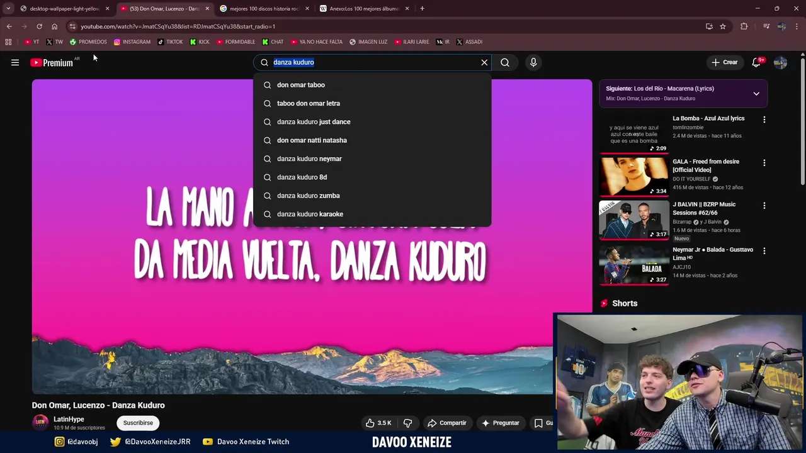Open options for GALA Freed from desire video
This screenshot has width=806, height=453.
pyautogui.click(x=764, y=162)
